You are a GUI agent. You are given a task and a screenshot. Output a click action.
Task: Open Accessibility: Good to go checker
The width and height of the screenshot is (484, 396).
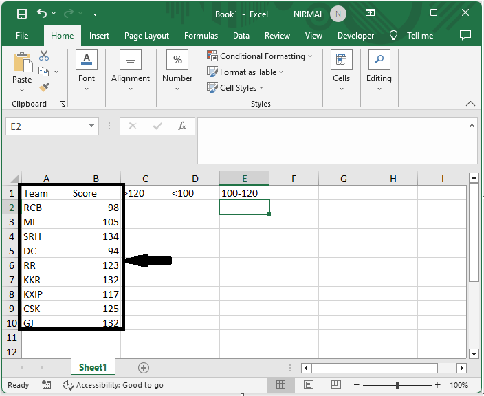click(x=113, y=385)
